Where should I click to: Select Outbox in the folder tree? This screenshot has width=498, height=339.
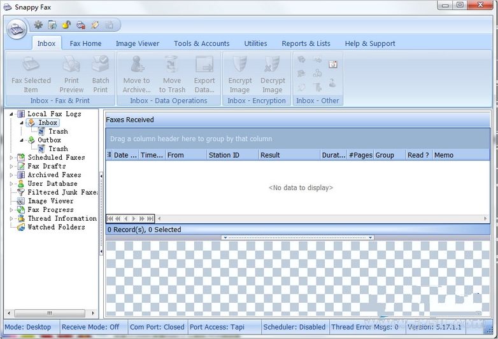49,140
